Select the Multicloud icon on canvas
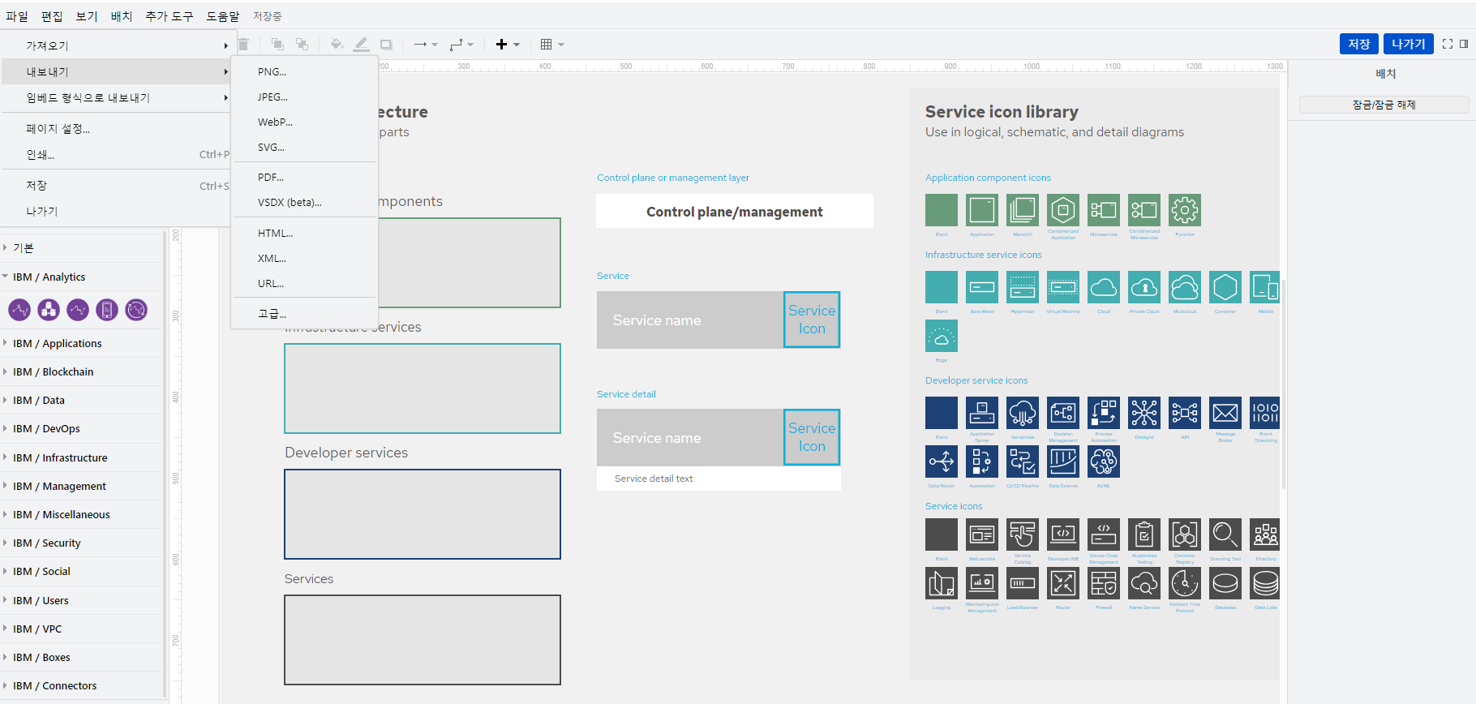 (1185, 287)
